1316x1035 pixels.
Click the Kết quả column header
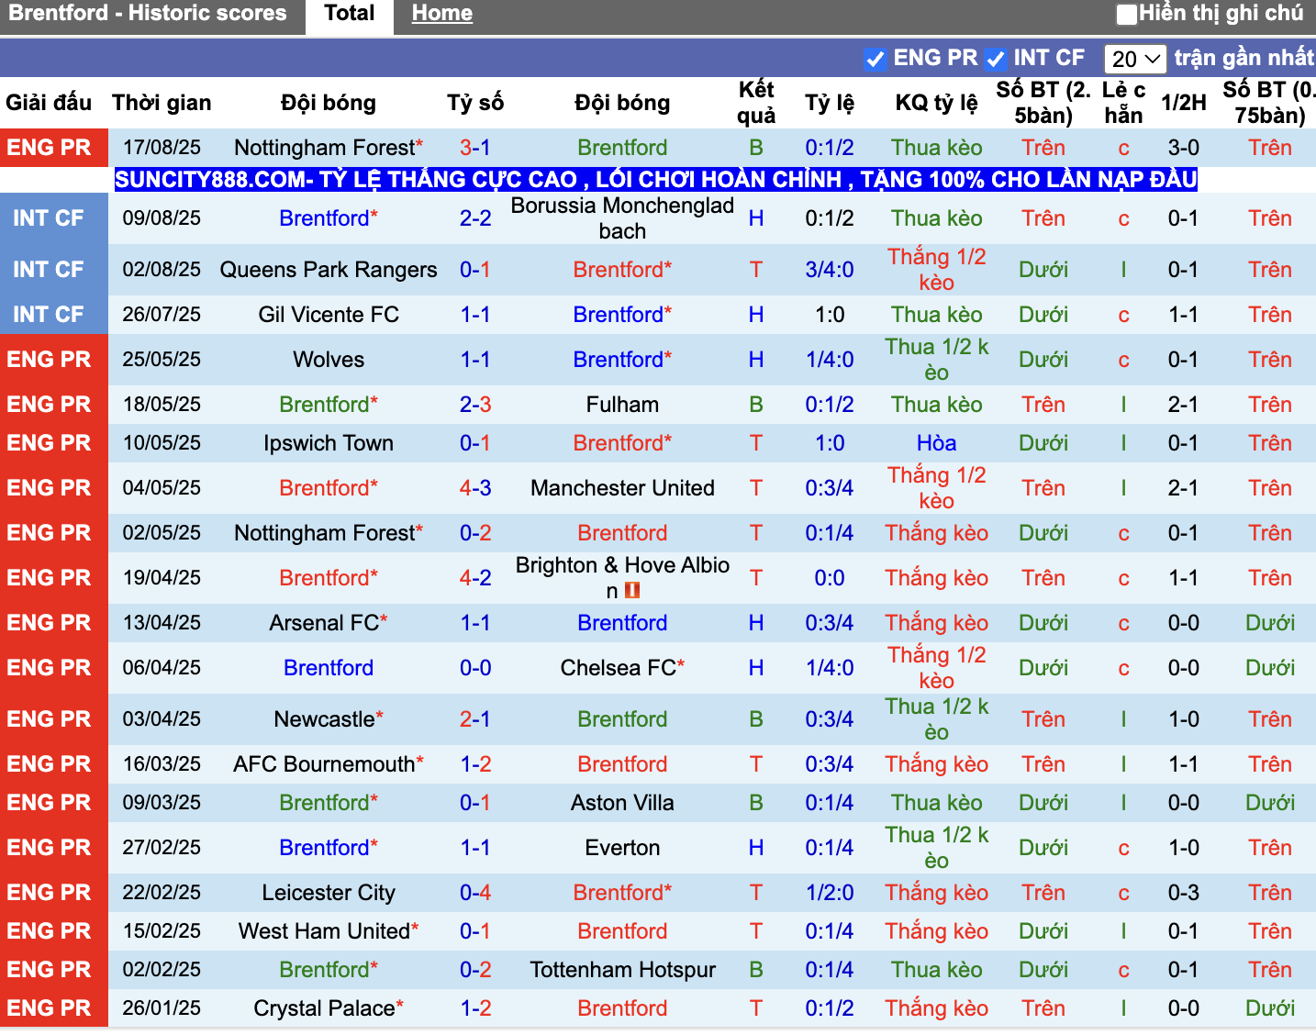pos(756,103)
